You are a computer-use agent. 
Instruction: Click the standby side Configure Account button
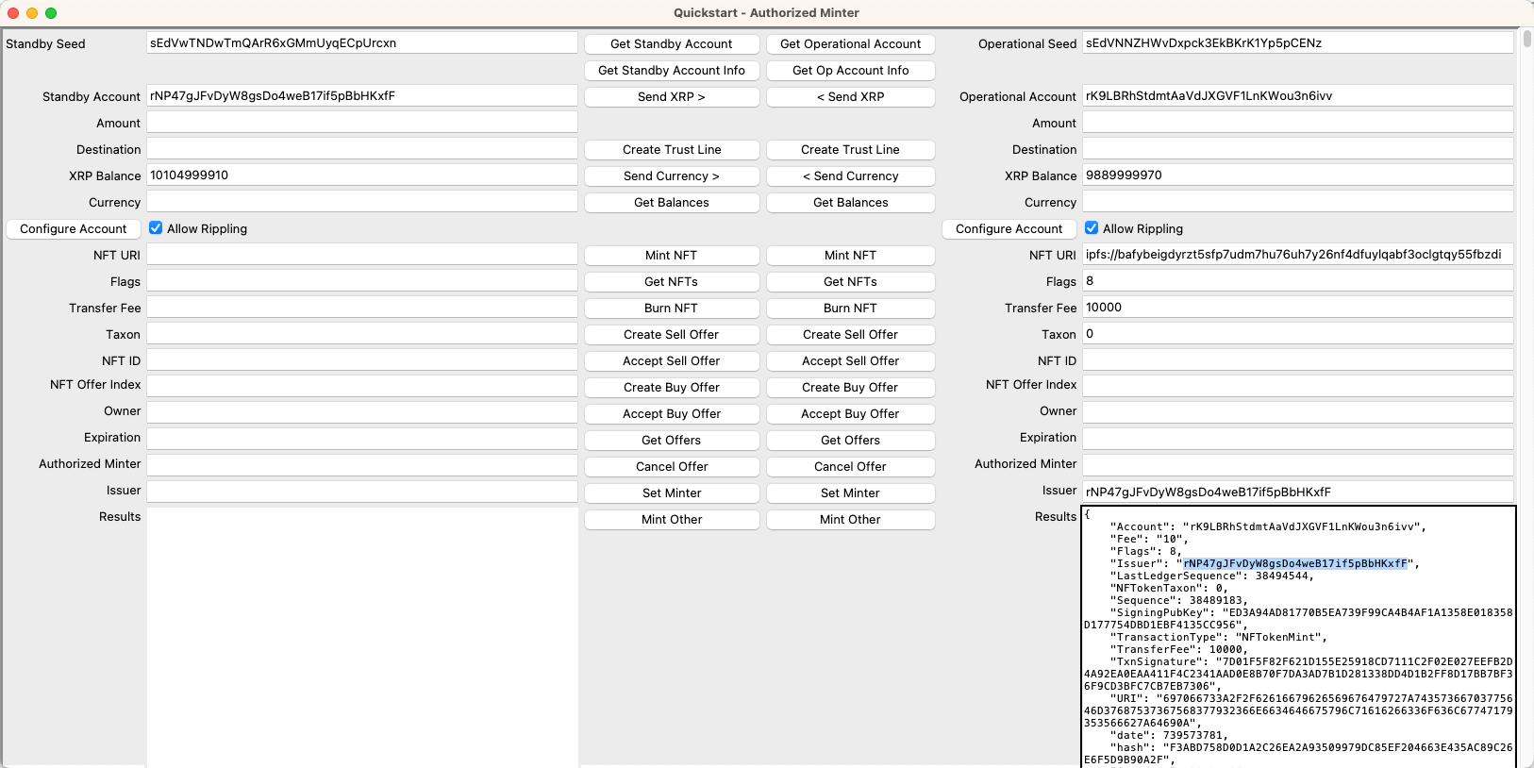point(74,229)
